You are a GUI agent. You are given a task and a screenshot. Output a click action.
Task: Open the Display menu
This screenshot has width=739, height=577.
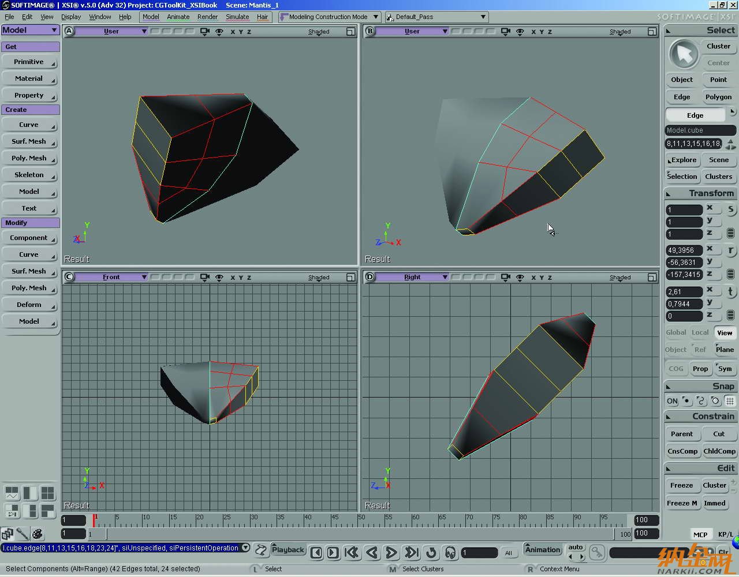[71, 17]
